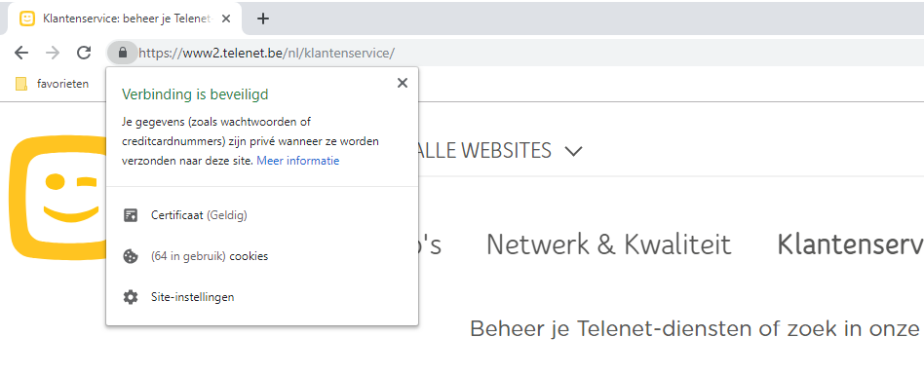The height and width of the screenshot is (375, 924).
Task: Click the cookie icon in popup
Action: coord(130,256)
